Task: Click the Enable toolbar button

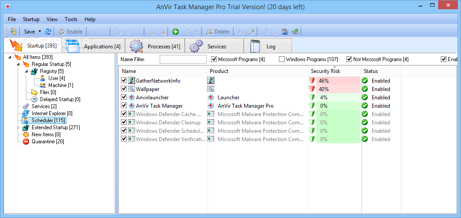Action: 70,32
